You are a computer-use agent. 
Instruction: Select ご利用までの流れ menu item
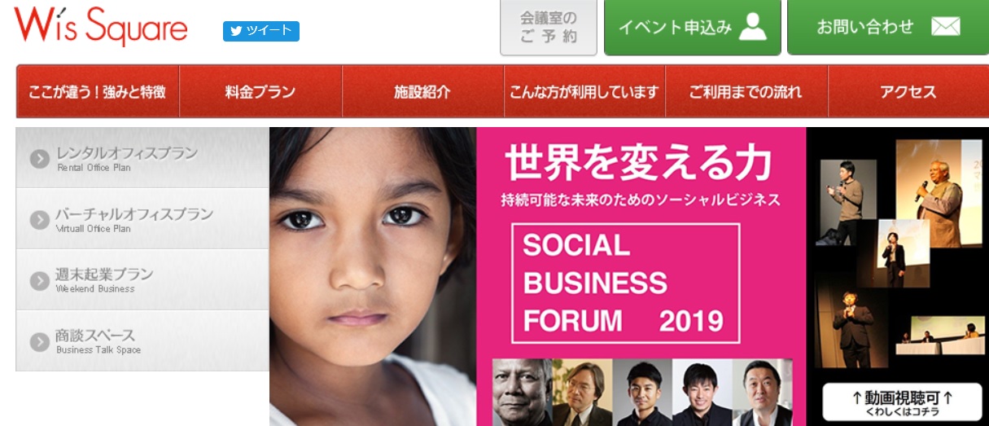click(746, 92)
